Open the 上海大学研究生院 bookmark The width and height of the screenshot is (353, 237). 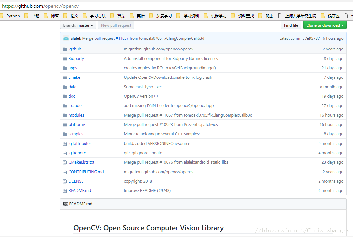click(297, 16)
